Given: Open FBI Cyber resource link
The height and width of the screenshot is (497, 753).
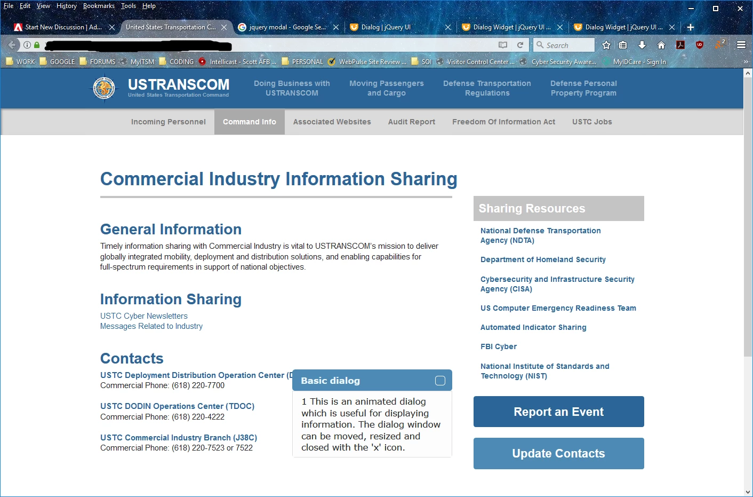Looking at the screenshot, I should (x=499, y=346).
